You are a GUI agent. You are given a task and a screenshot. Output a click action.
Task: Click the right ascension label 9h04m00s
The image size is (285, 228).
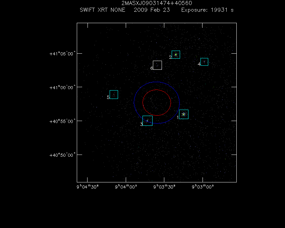[126, 186]
